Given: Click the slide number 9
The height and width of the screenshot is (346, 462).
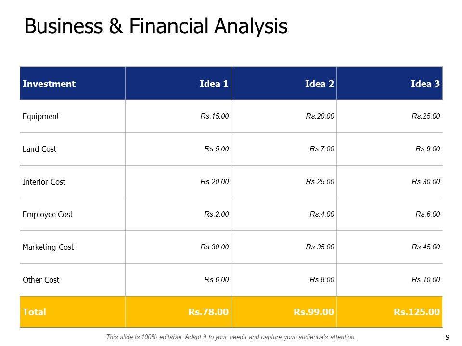Looking at the screenshot, I should (448, 337).
